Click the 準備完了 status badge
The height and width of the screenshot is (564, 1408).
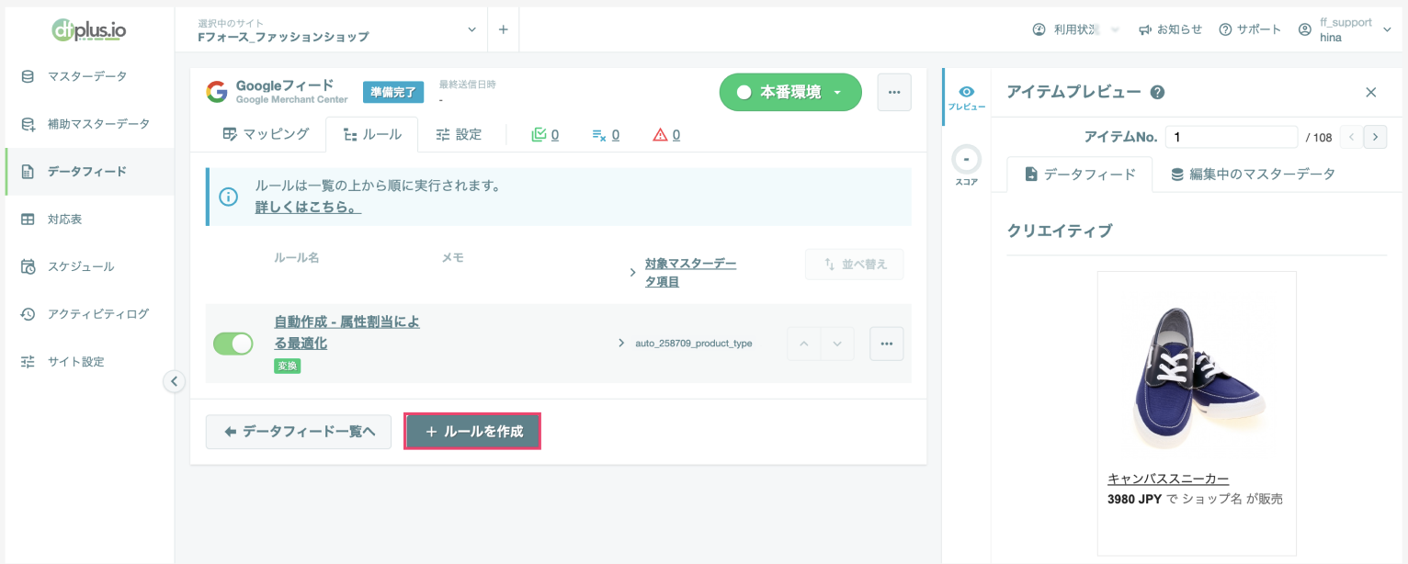393,92
